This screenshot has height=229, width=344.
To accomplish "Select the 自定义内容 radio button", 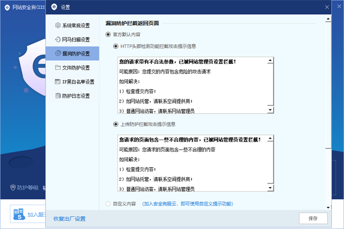I will (108, 204).
